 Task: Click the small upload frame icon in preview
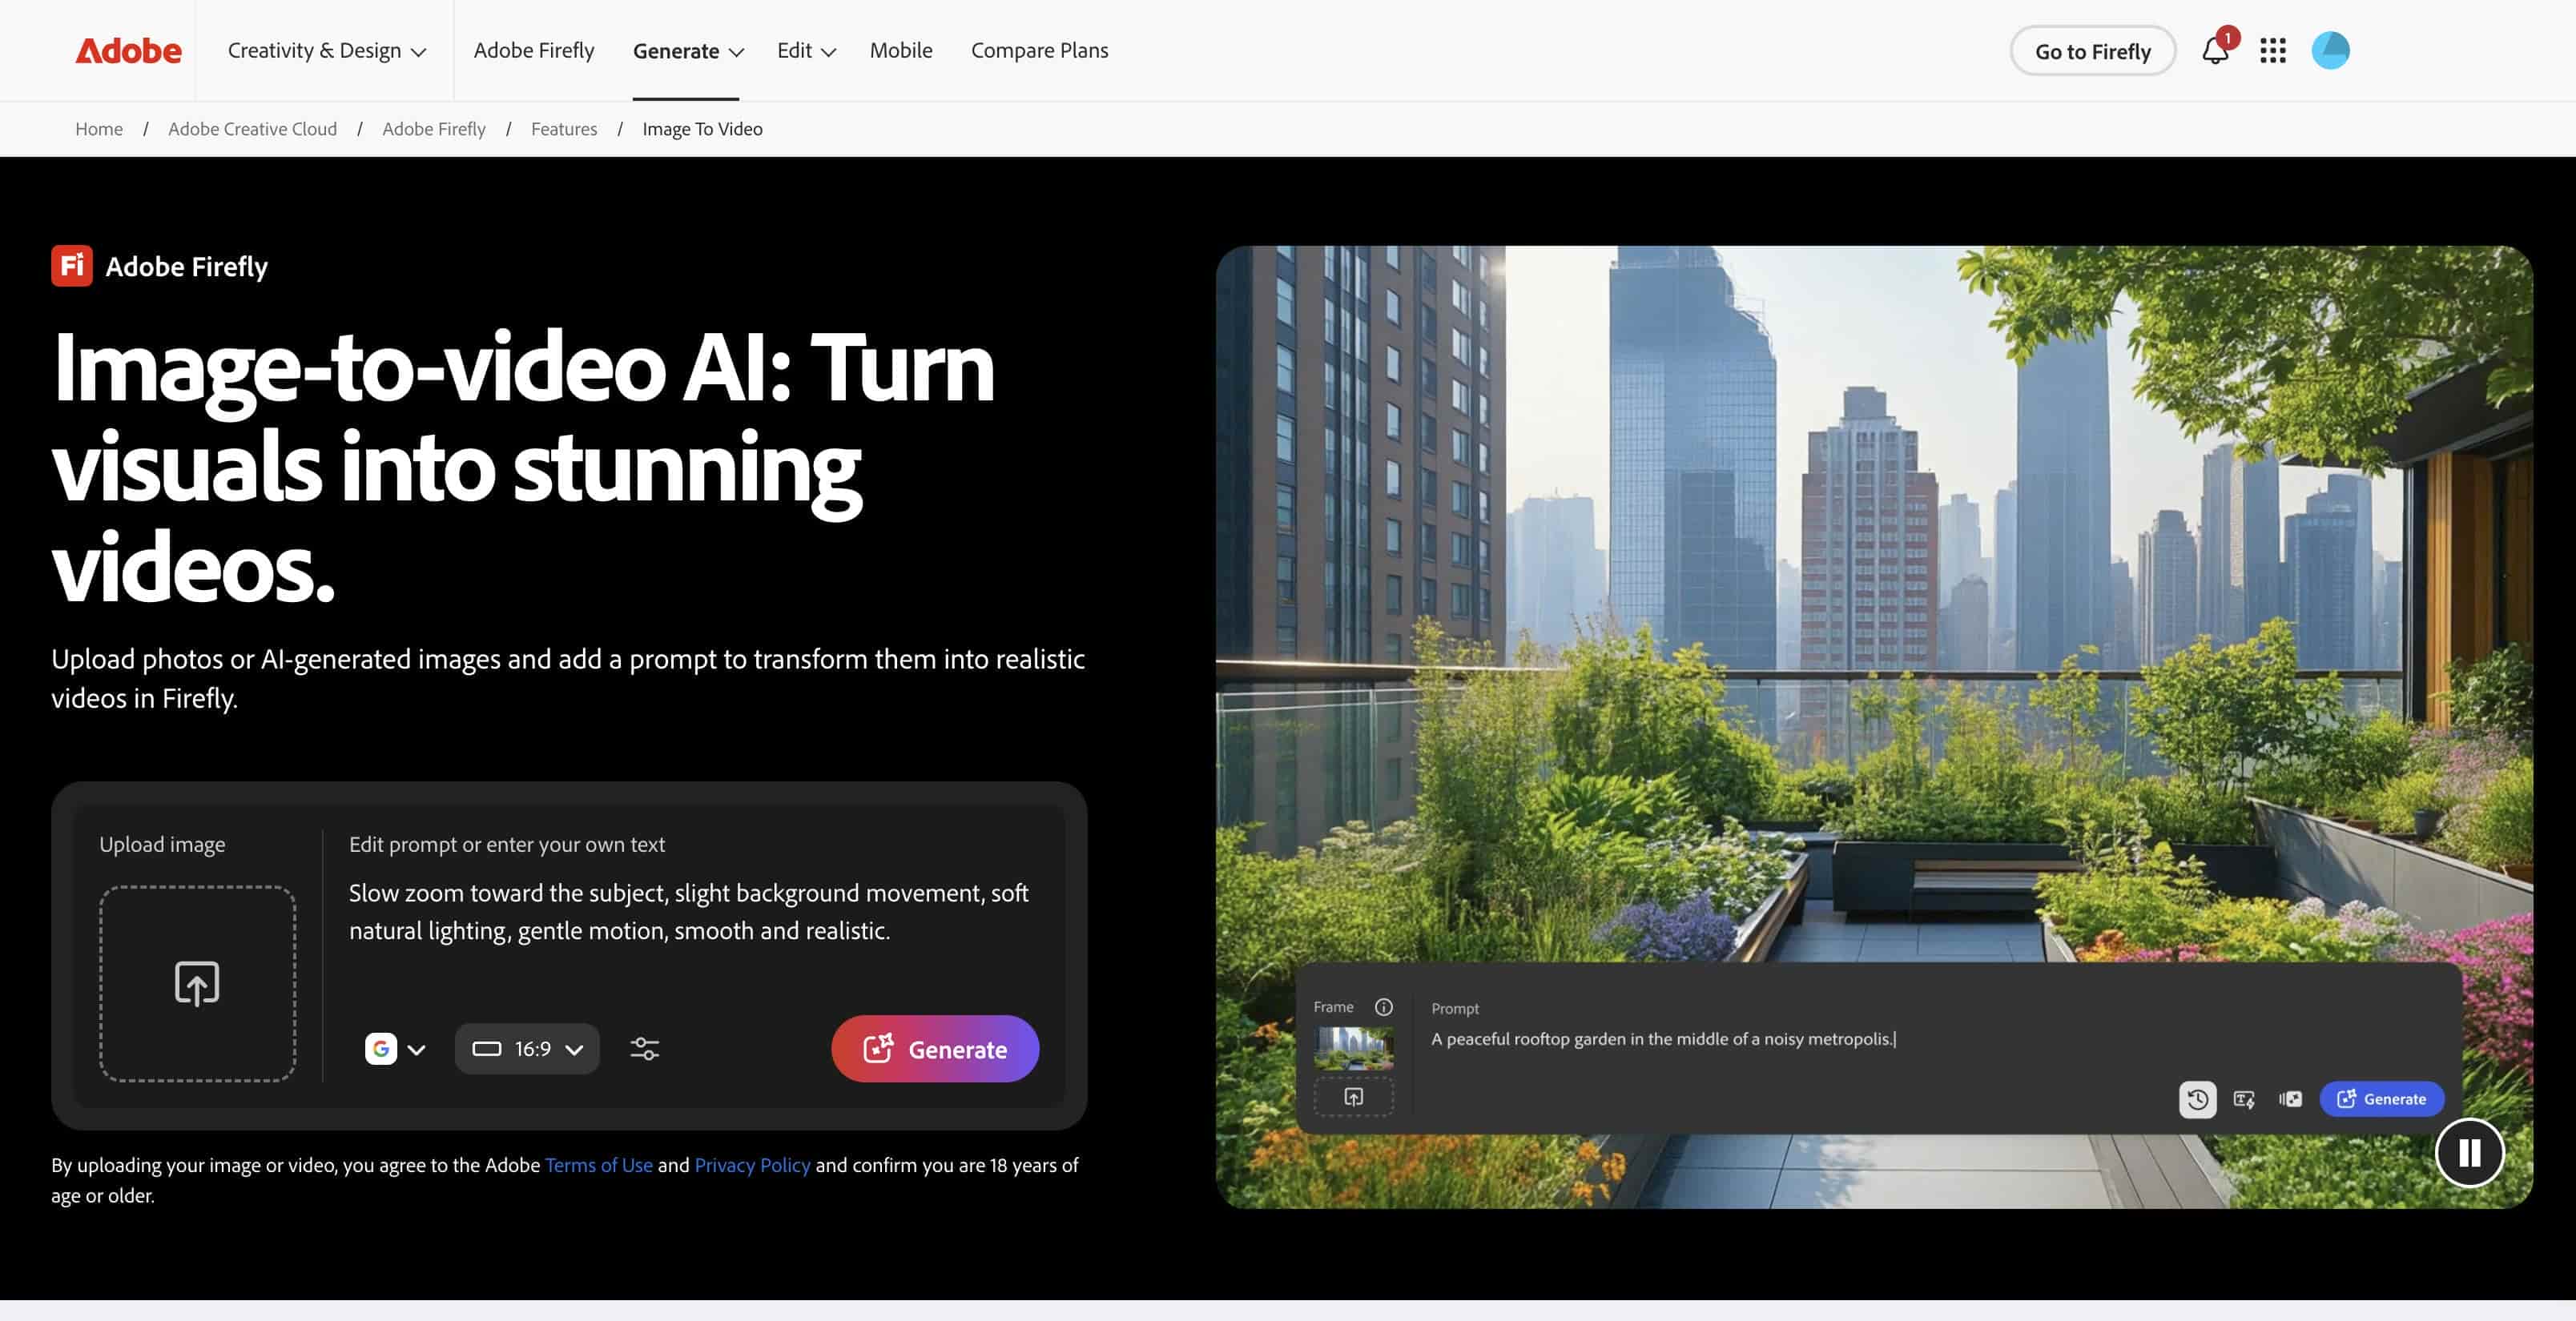tap(1353, 1096)
